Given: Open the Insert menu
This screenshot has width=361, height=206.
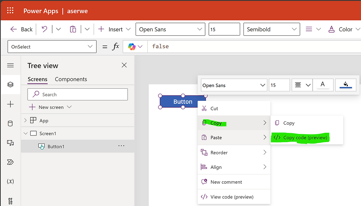Looking at the screenshot, I should 115,29.
